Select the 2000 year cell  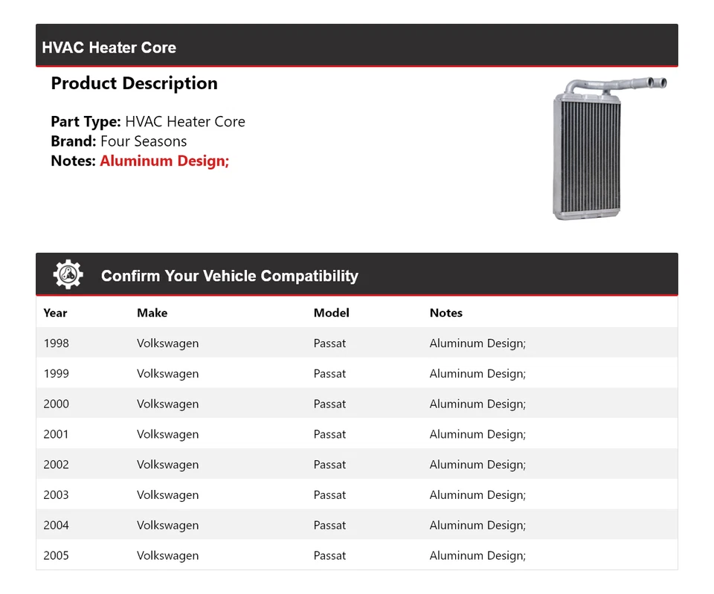click(56, 404)
